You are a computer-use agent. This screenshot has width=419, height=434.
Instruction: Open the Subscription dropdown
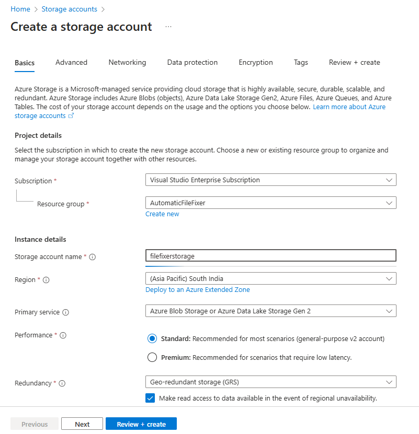[270, 180]
